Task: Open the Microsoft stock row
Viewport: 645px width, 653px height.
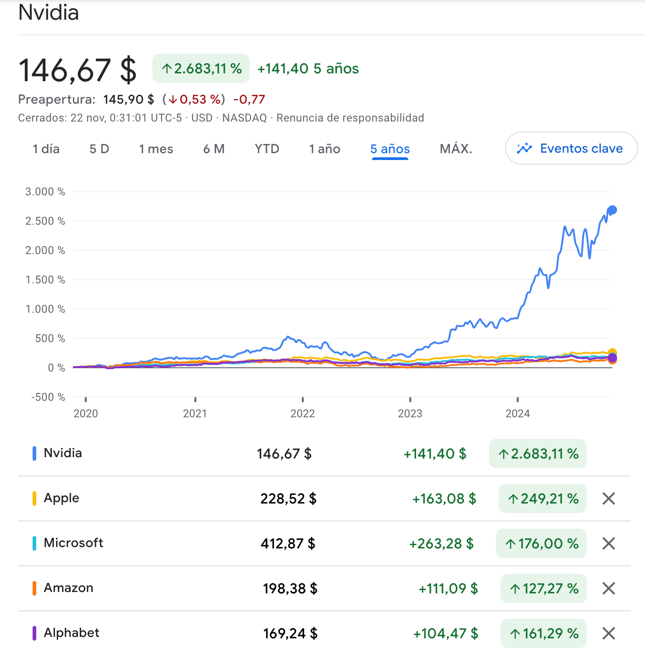Action: point(324,543)
